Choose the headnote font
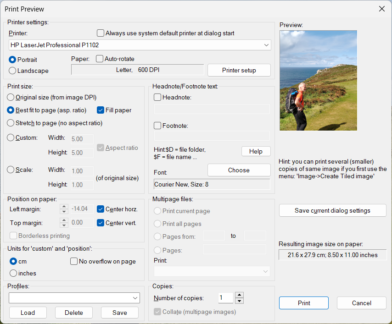The image size is (392, 324). click(x=239, y=170)
